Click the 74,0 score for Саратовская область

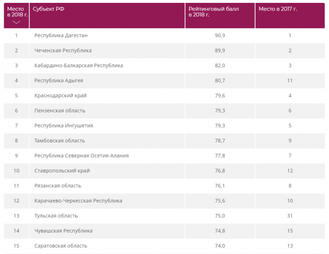pyautogui.click(x=220, y=246)
